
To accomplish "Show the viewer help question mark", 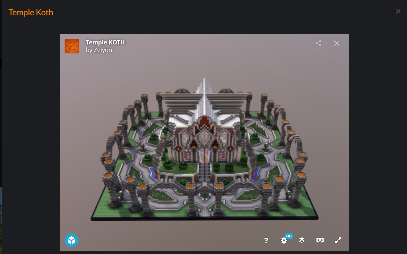I will (x=266, y=241).
